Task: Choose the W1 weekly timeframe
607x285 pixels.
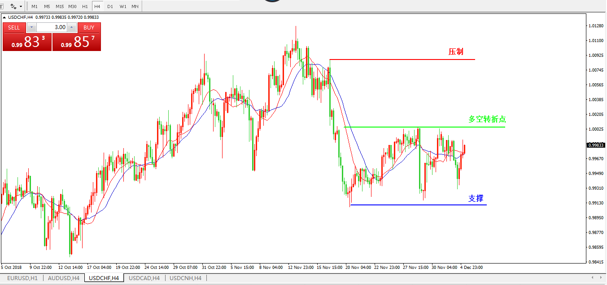Action: (122, 7)
